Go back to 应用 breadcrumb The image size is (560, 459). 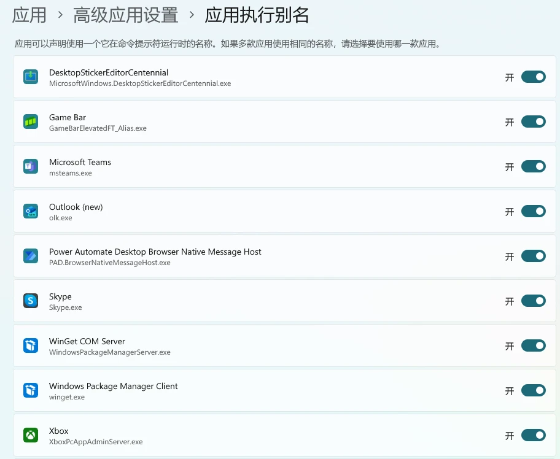pyautogui.click(x=29, y=15)
